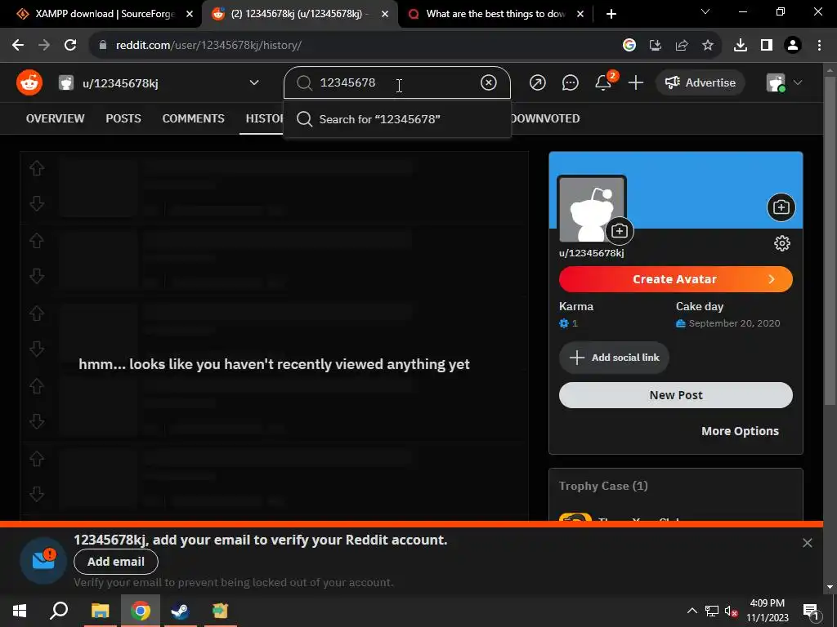Screen dimensions: 837x627
Task: View site information lock icon
Action: tap(103, 46)
